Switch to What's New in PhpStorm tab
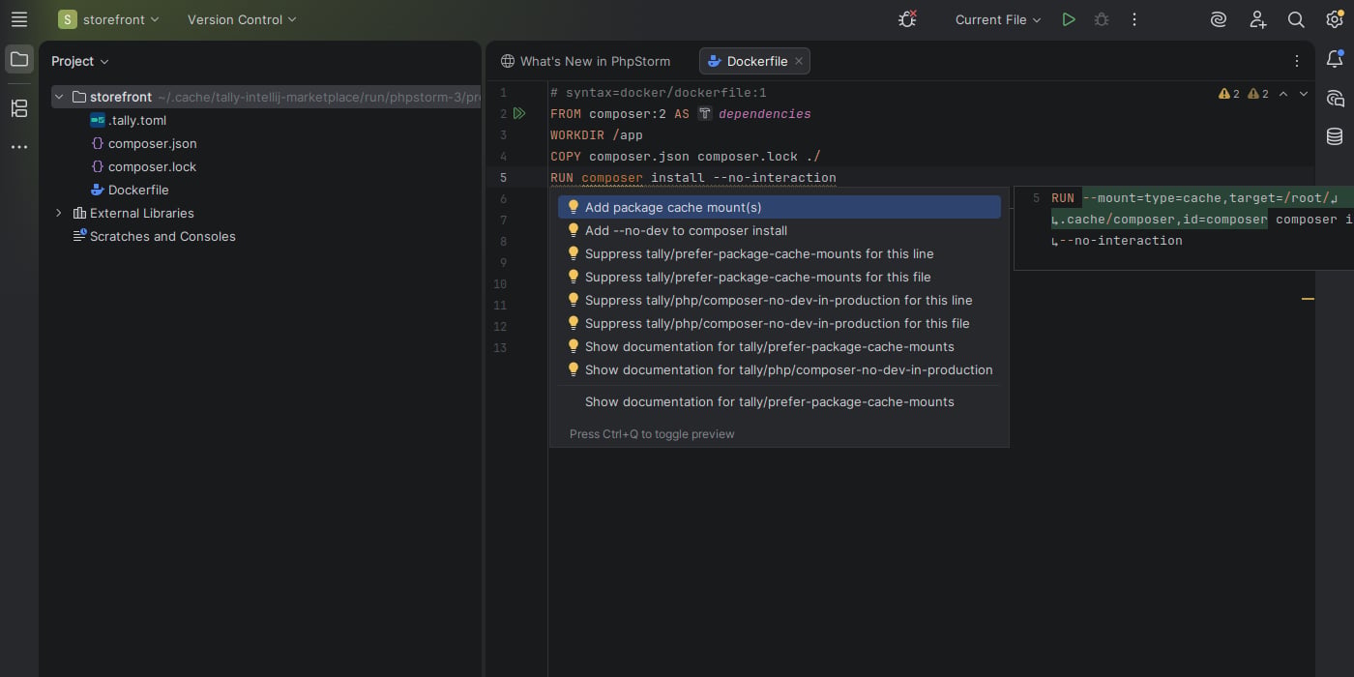This screenshot has width=1354, height=677. pos(585,61)
